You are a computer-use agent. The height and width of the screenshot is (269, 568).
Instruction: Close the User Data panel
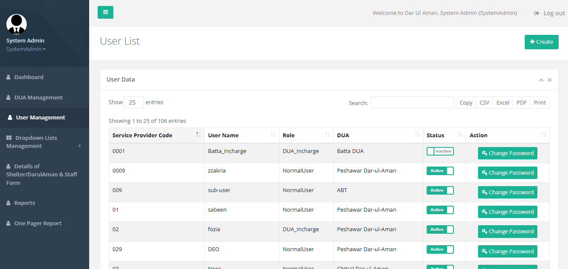click(x=550, y=80)
